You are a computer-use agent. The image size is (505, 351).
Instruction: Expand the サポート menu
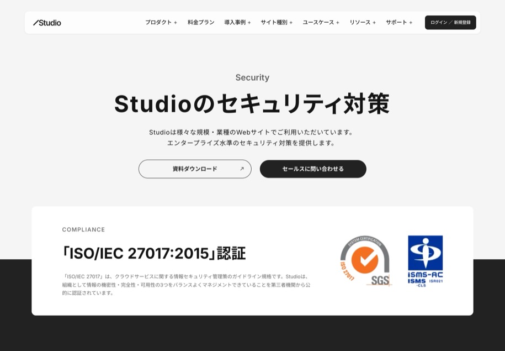tap(399, 22)
